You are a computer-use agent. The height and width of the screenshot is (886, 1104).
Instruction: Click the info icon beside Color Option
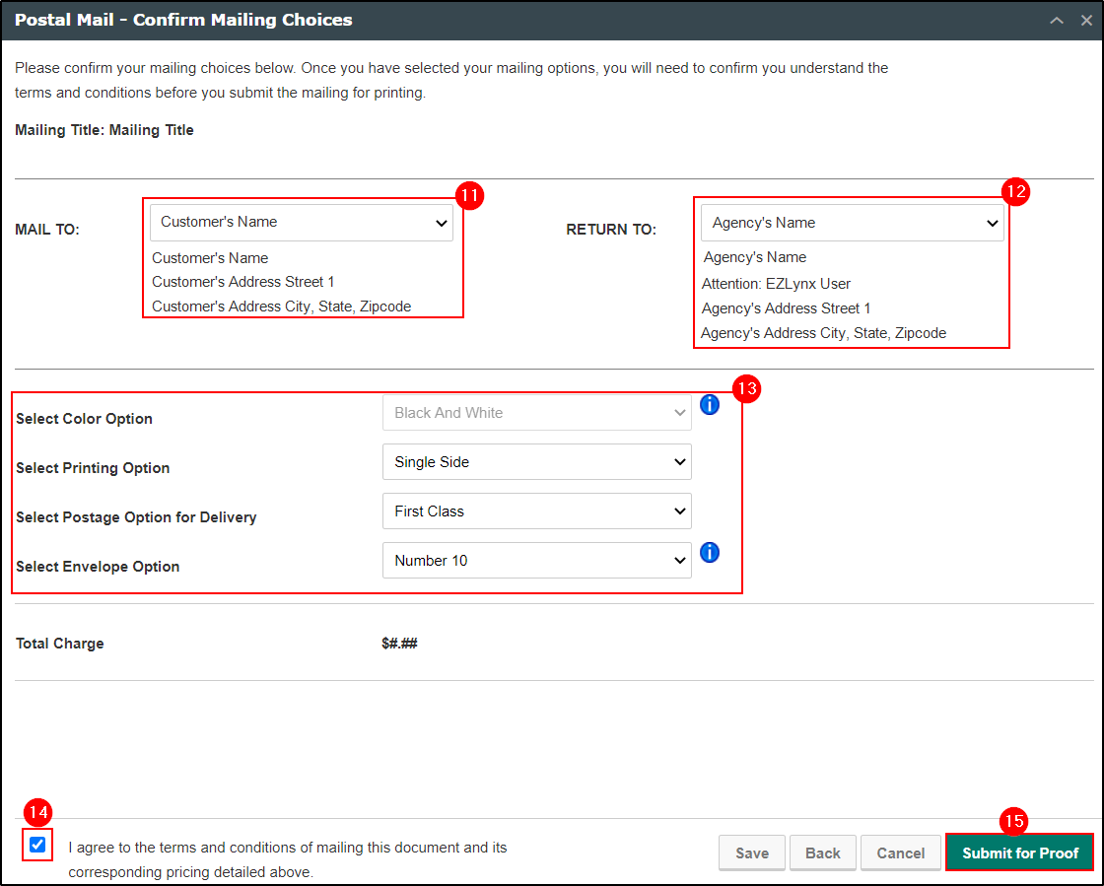[710, 405]
